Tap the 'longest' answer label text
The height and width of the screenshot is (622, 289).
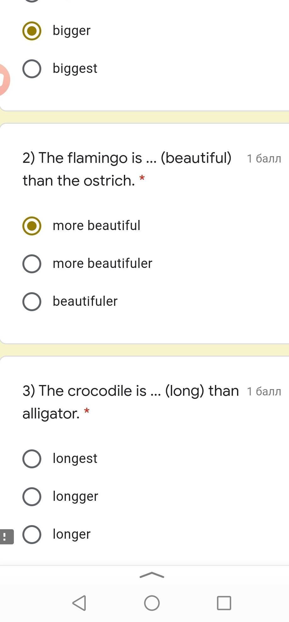click(x=75, y=459)
